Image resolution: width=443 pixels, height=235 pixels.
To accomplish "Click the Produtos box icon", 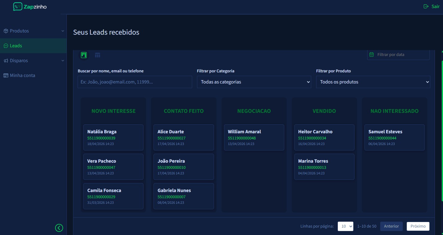I will click(x=6, y=31).
